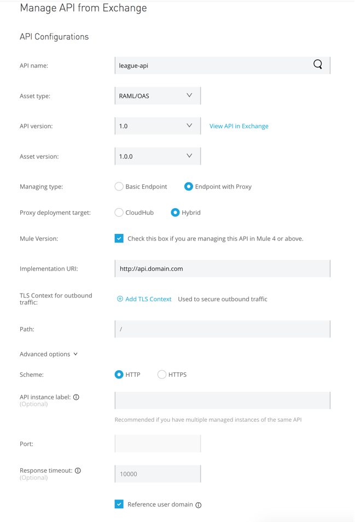Click Add TLS Context

147,299
